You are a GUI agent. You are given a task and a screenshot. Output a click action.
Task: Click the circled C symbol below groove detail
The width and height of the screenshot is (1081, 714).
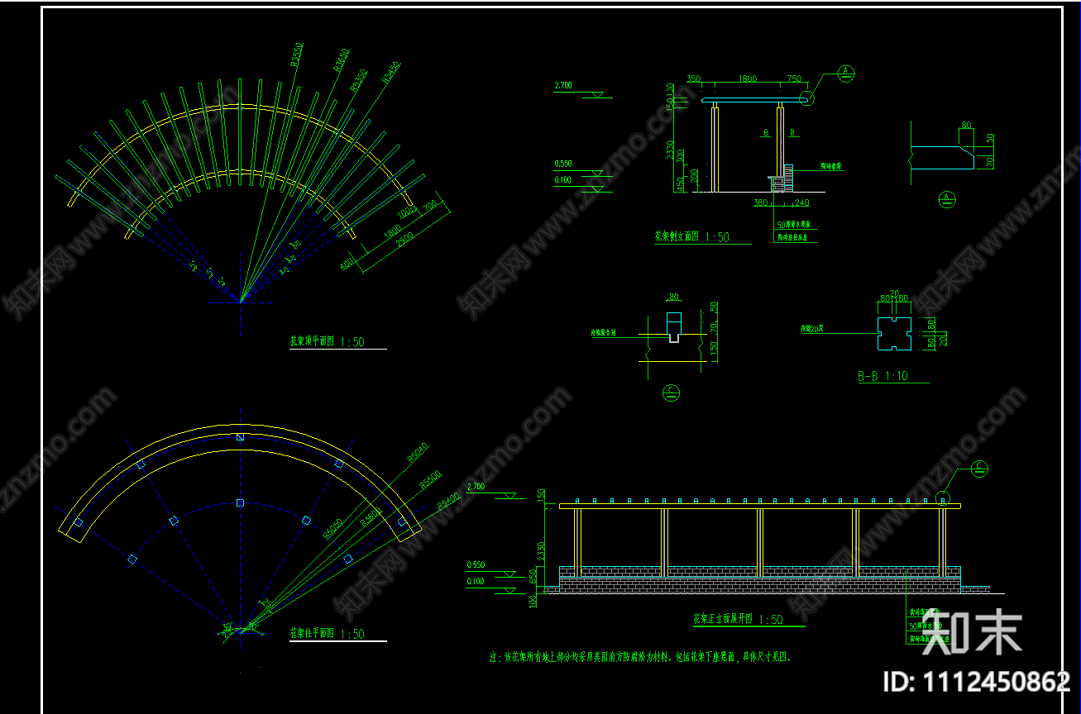coord(672,393)
